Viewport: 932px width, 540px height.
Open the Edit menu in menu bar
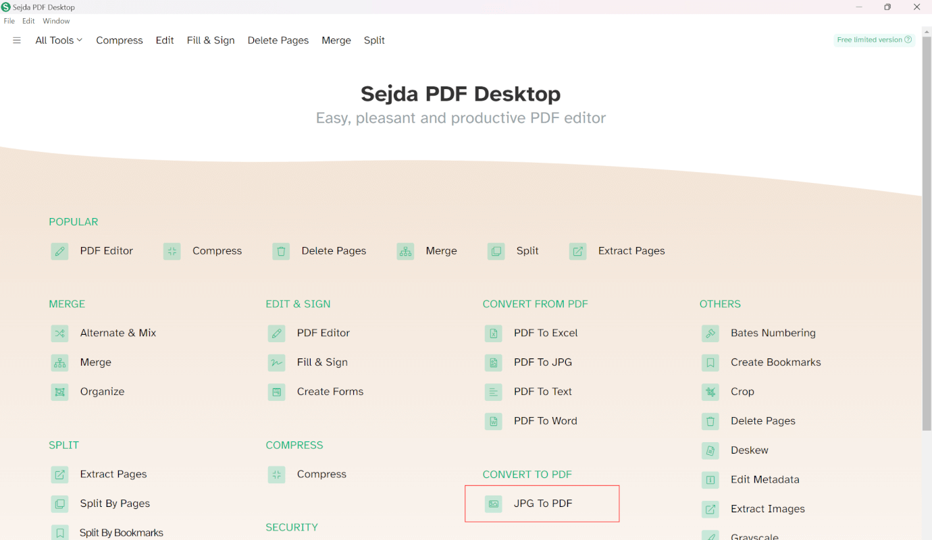coord(28,21)
